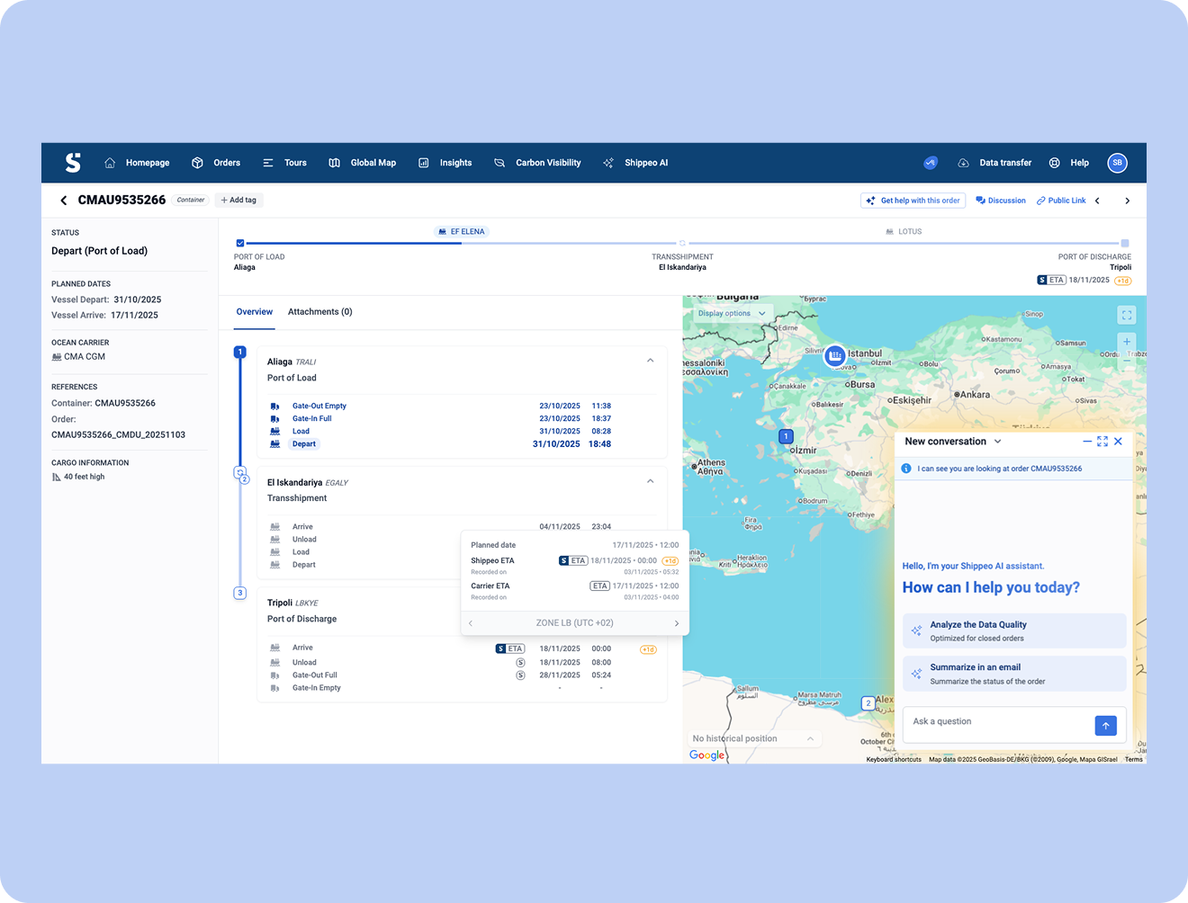Click map pin 2 near Alexandria
The width and height of the screenshot is (1188, 903).
tap(868, 703)
